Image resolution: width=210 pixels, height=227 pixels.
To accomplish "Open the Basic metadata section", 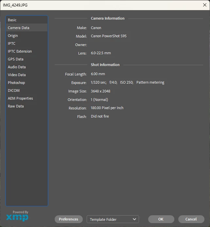I will pyautogui.click(x=27, y=20).
